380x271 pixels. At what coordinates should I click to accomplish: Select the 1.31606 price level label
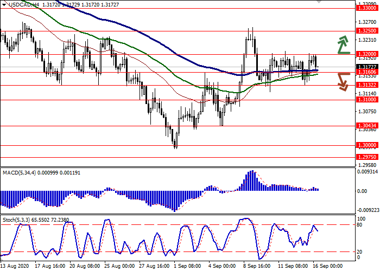367,72
